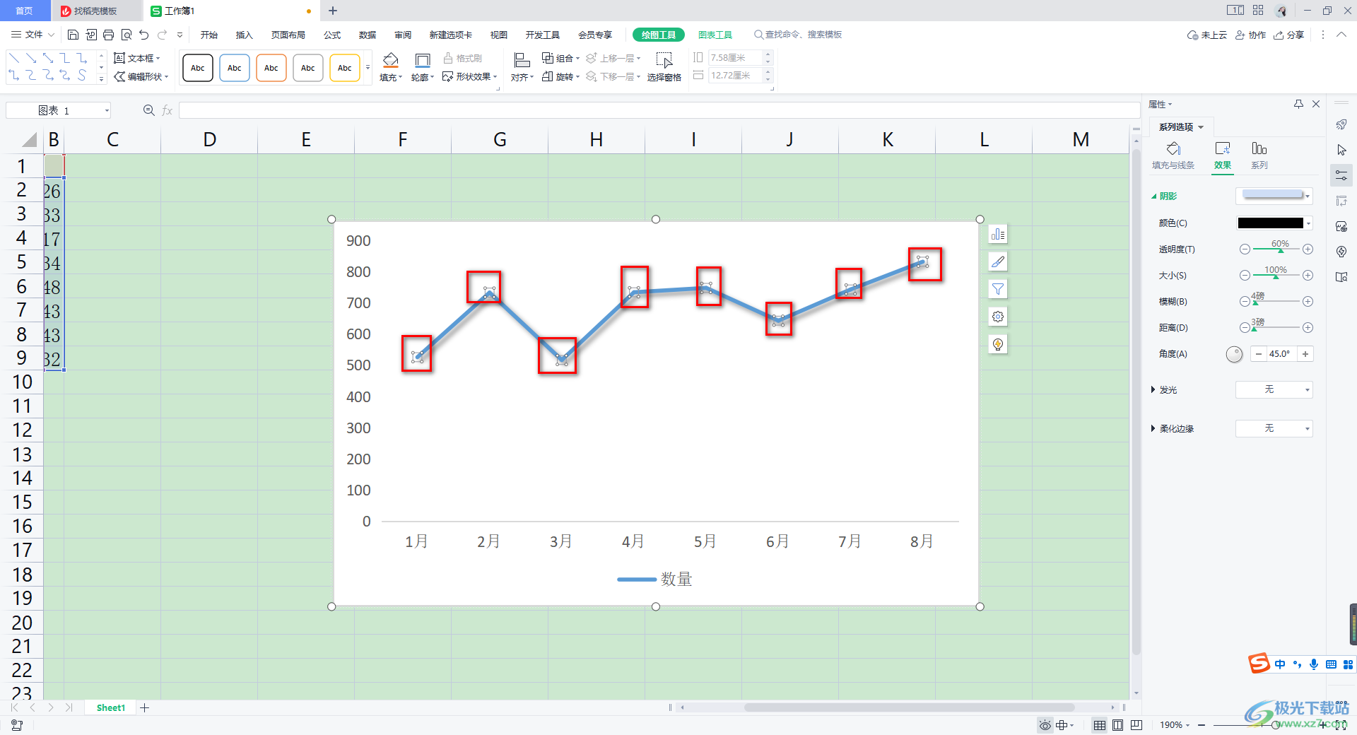Click the rocket icon in right sidebar
The width and height of the screenshot is (1357, 735).
1341,124
